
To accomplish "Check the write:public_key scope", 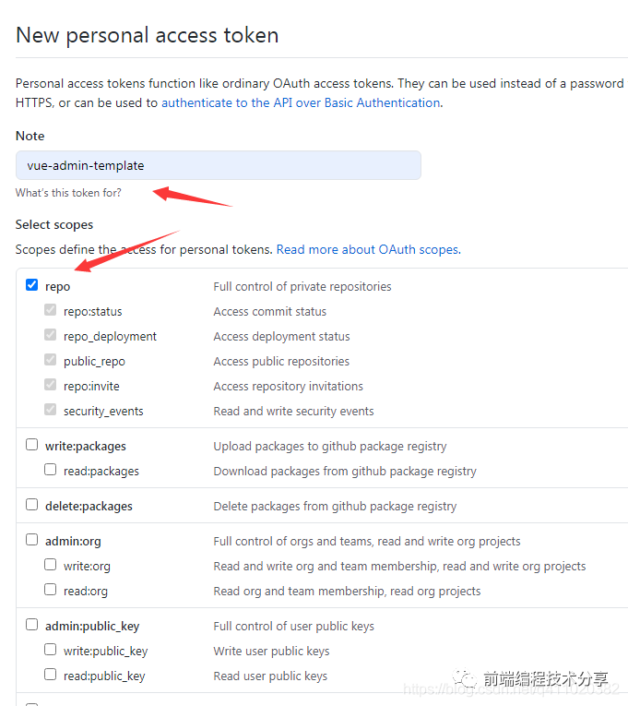I will coord(51,650).
